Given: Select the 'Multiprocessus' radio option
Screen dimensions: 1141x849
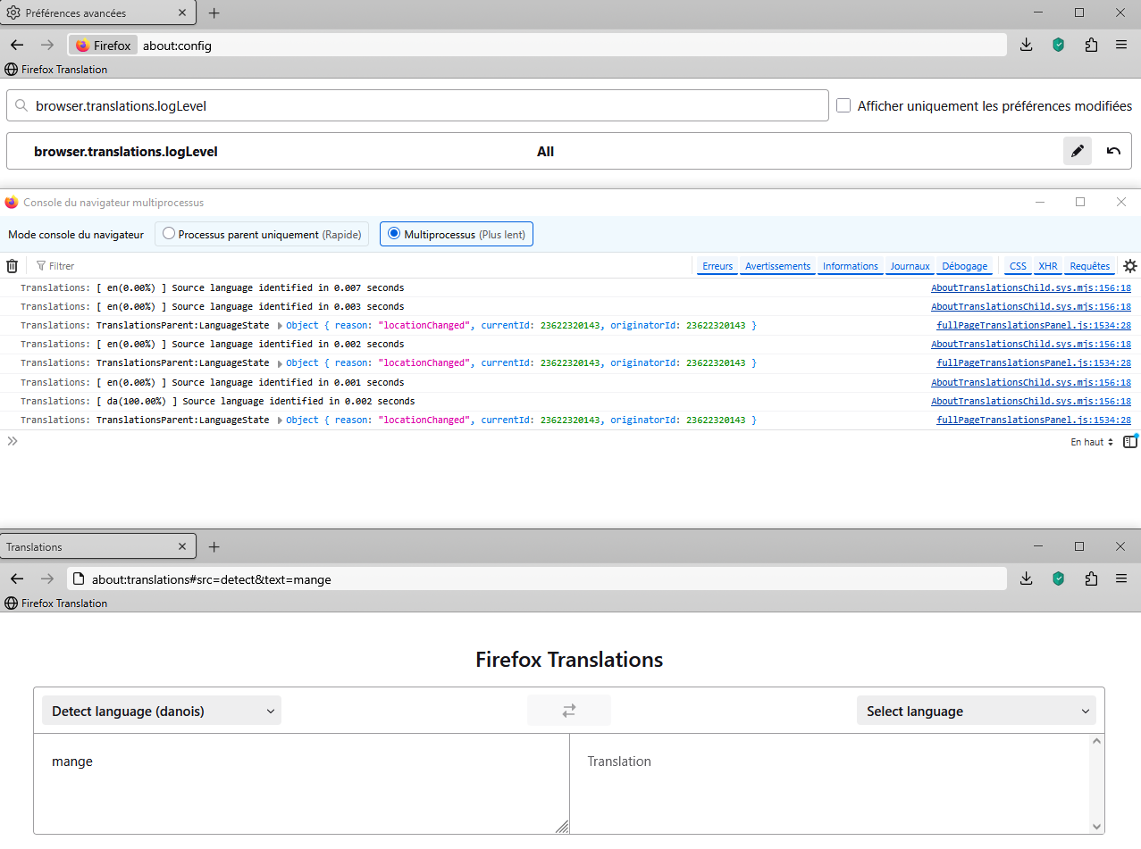Looking at the screenshot, I should coord(394,234).
